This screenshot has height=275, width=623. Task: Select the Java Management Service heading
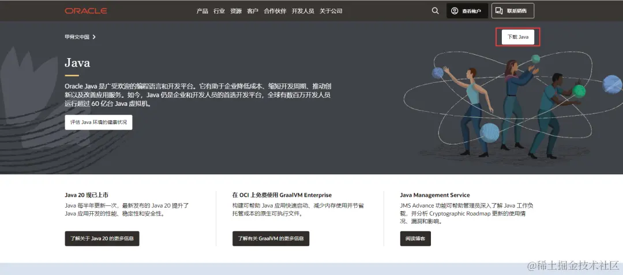(x=435, y=195)
